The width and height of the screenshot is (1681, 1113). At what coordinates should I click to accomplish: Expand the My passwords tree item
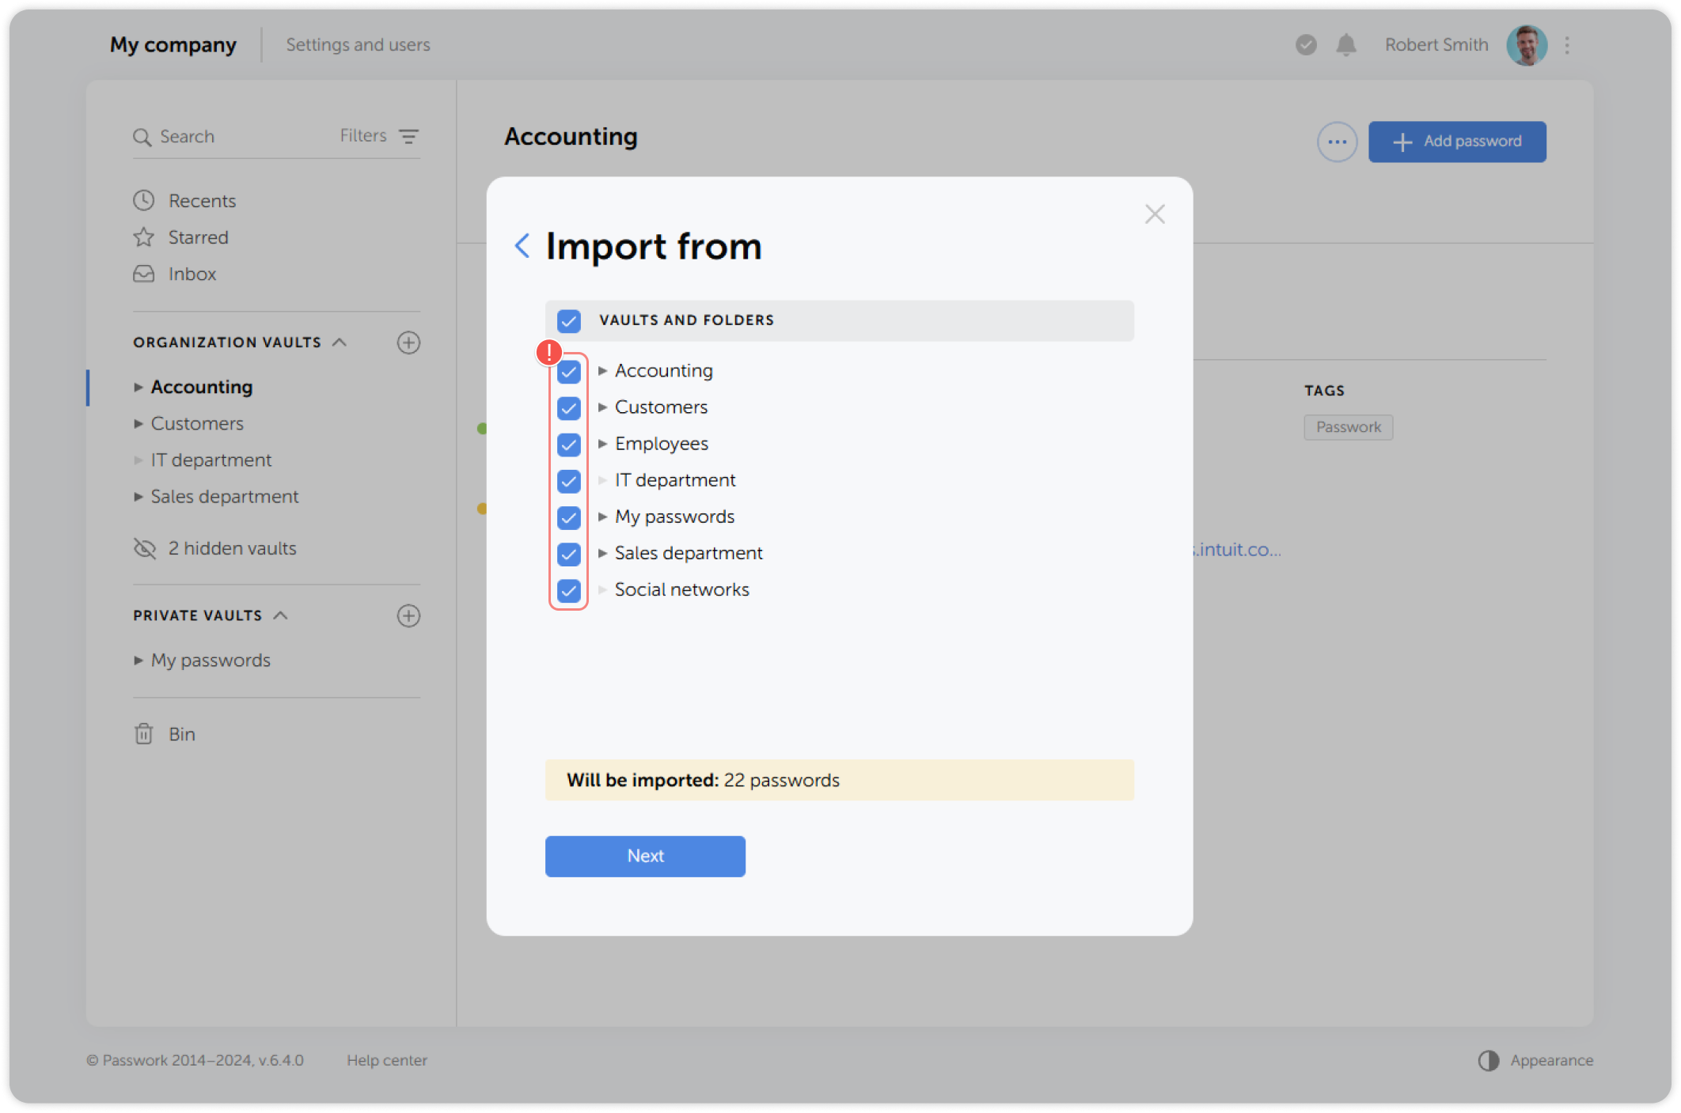(x=602, y=517)
